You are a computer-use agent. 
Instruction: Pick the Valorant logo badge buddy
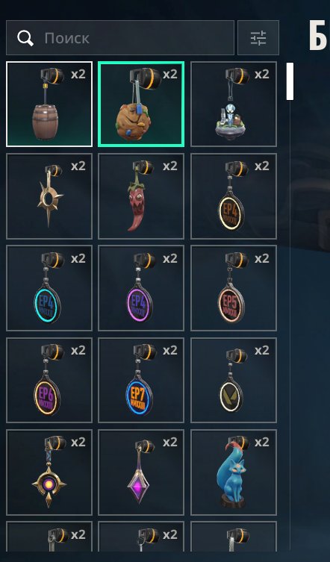pyautogui.click(x=234, y=381)
